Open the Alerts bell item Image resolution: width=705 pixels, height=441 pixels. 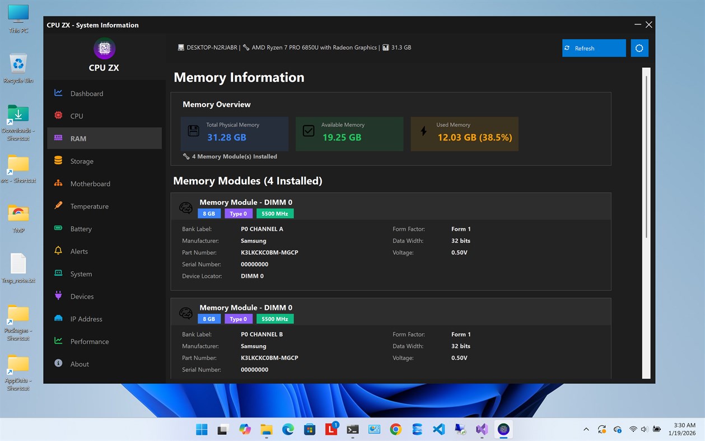click(104, 251)
